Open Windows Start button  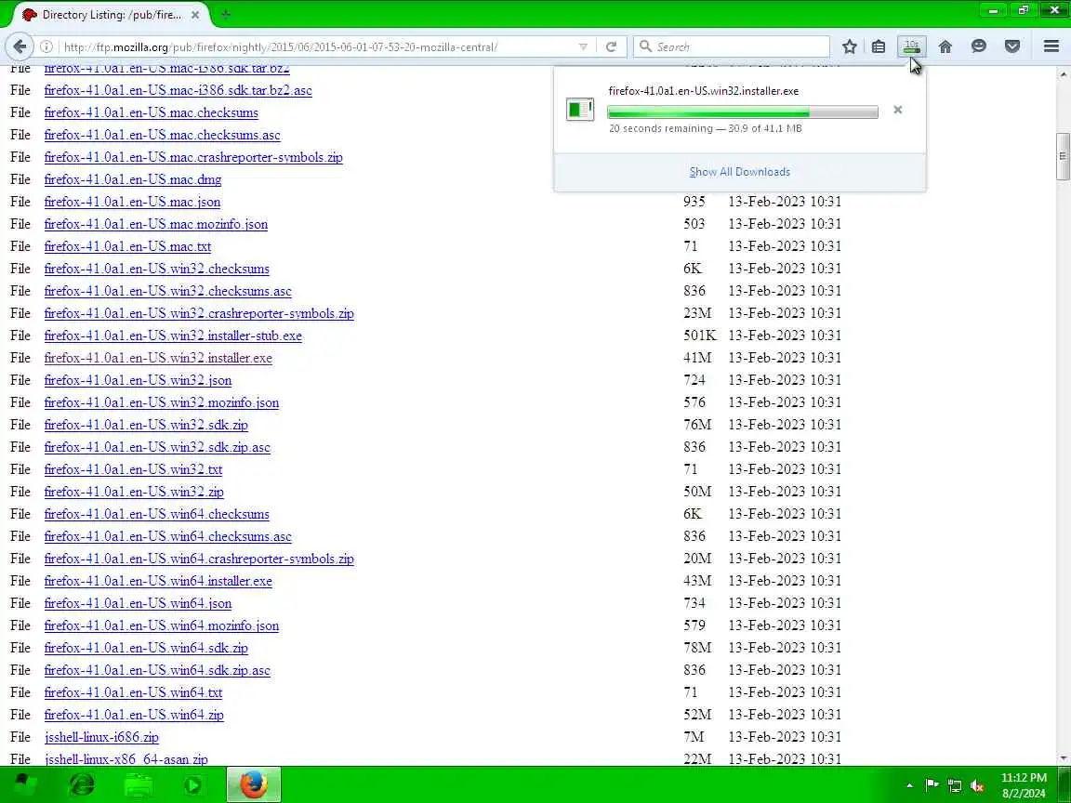pyautogui.click(x=26, y=784)
